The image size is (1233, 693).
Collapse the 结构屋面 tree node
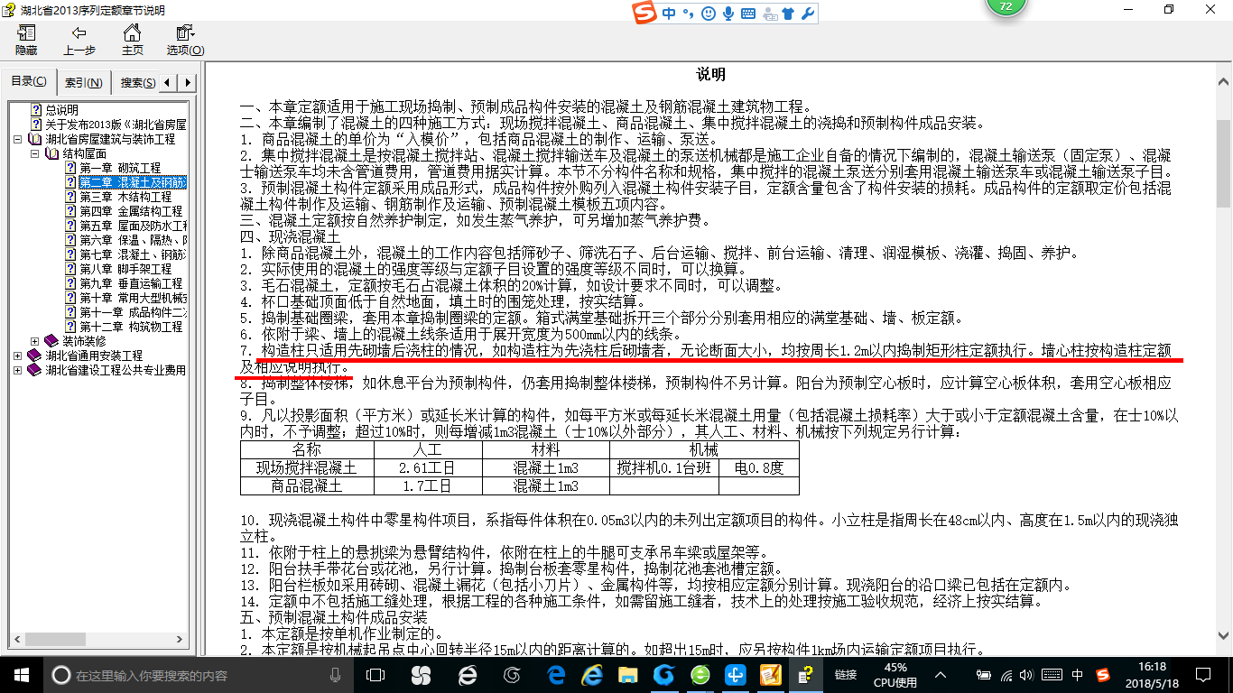35,153
